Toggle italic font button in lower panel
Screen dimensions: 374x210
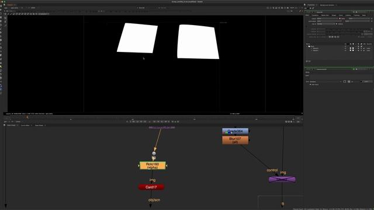coord(349,82)
